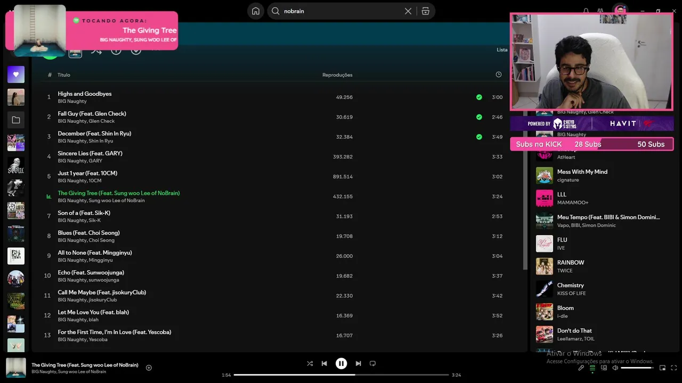Image resolution: width=682 pixels, height=383 pixels.
Task: Sort by Título column header
Action: (x=64, y=75)
